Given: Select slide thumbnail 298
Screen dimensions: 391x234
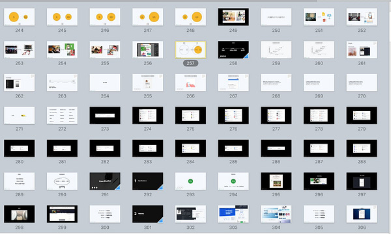Looking at the screenshot, I should (19, 214).
